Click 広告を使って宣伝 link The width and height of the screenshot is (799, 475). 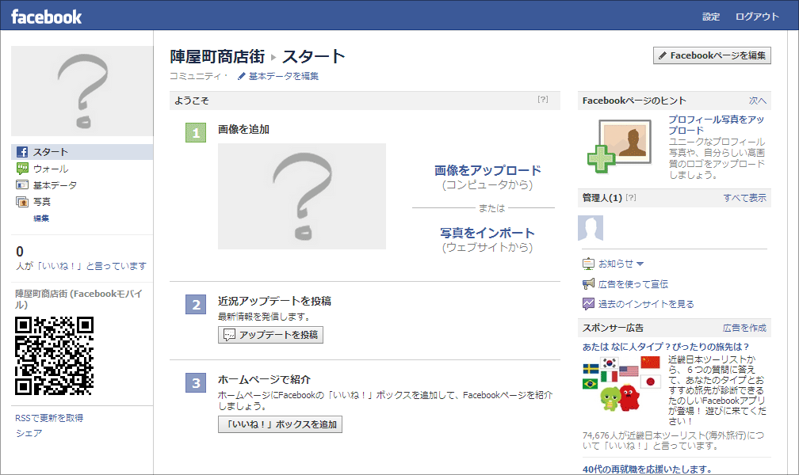633,284
